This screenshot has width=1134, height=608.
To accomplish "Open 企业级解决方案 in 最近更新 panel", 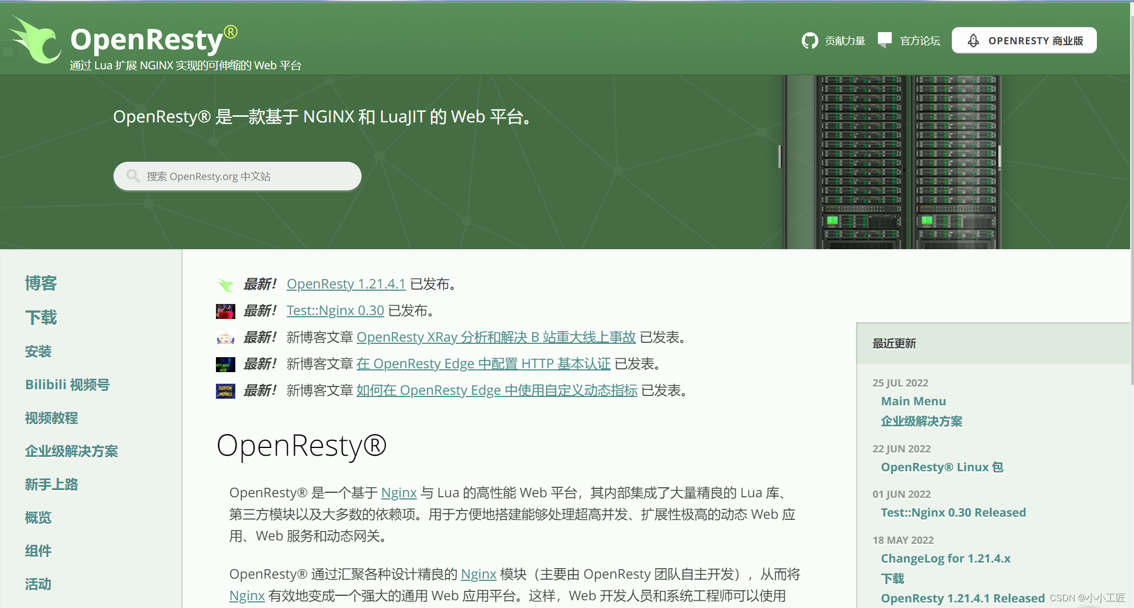I will (921, 421).
